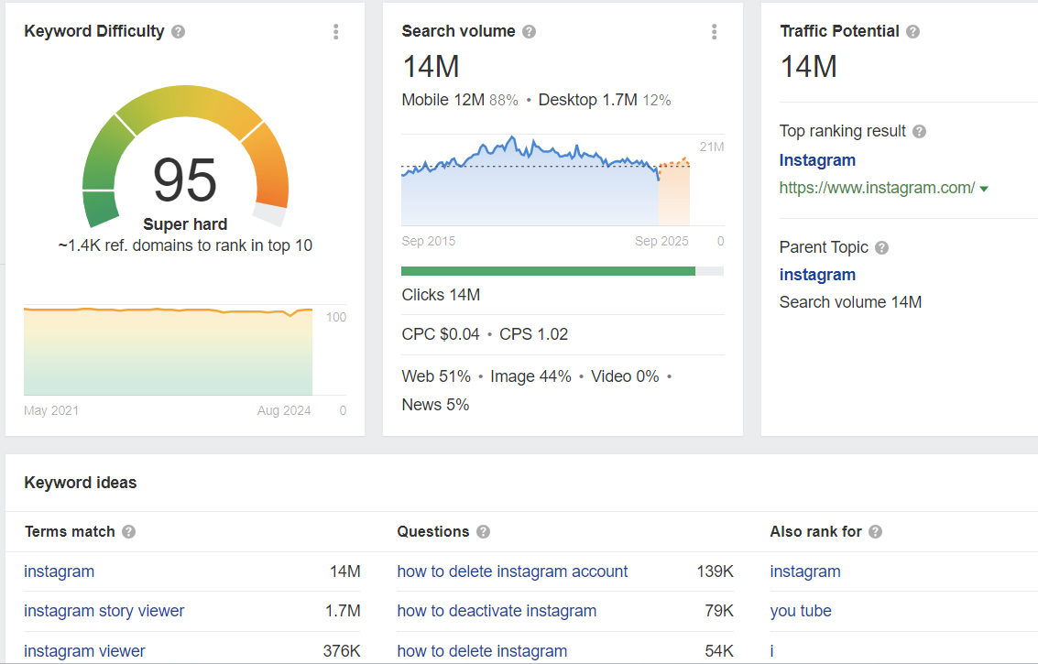The image size is (1038, 664).
Task: Click 'Super hard' difficulty label
Action: 185,224
